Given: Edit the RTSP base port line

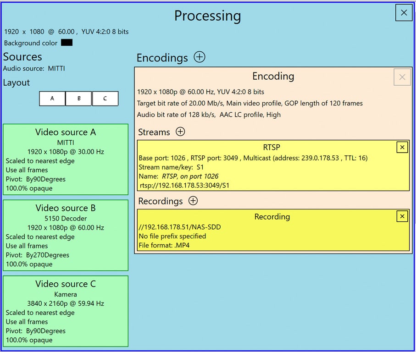Looking at the screenshot, I should [x=253, y=158].
